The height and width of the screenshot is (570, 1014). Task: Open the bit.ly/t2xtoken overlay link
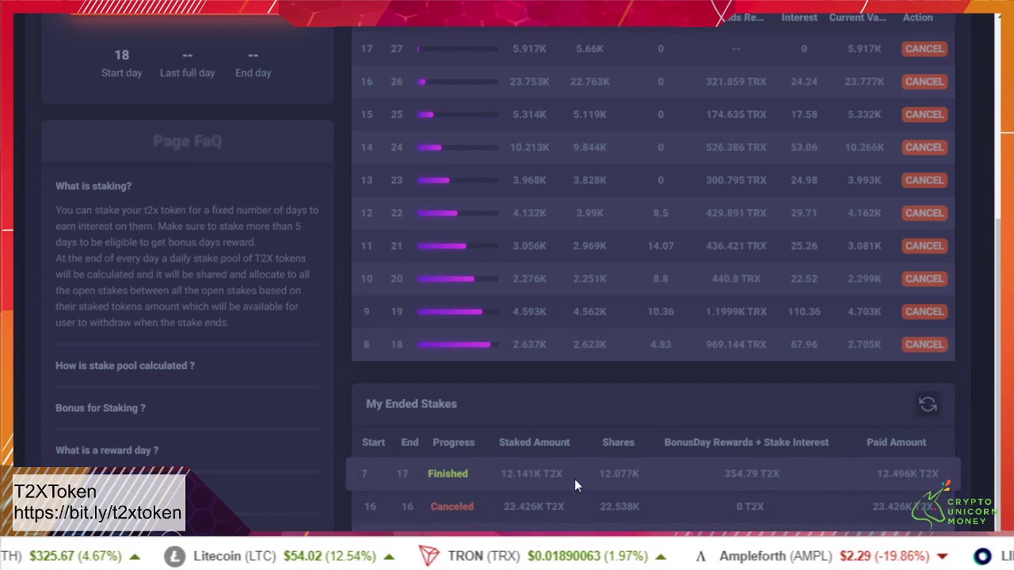coord(97,513)
